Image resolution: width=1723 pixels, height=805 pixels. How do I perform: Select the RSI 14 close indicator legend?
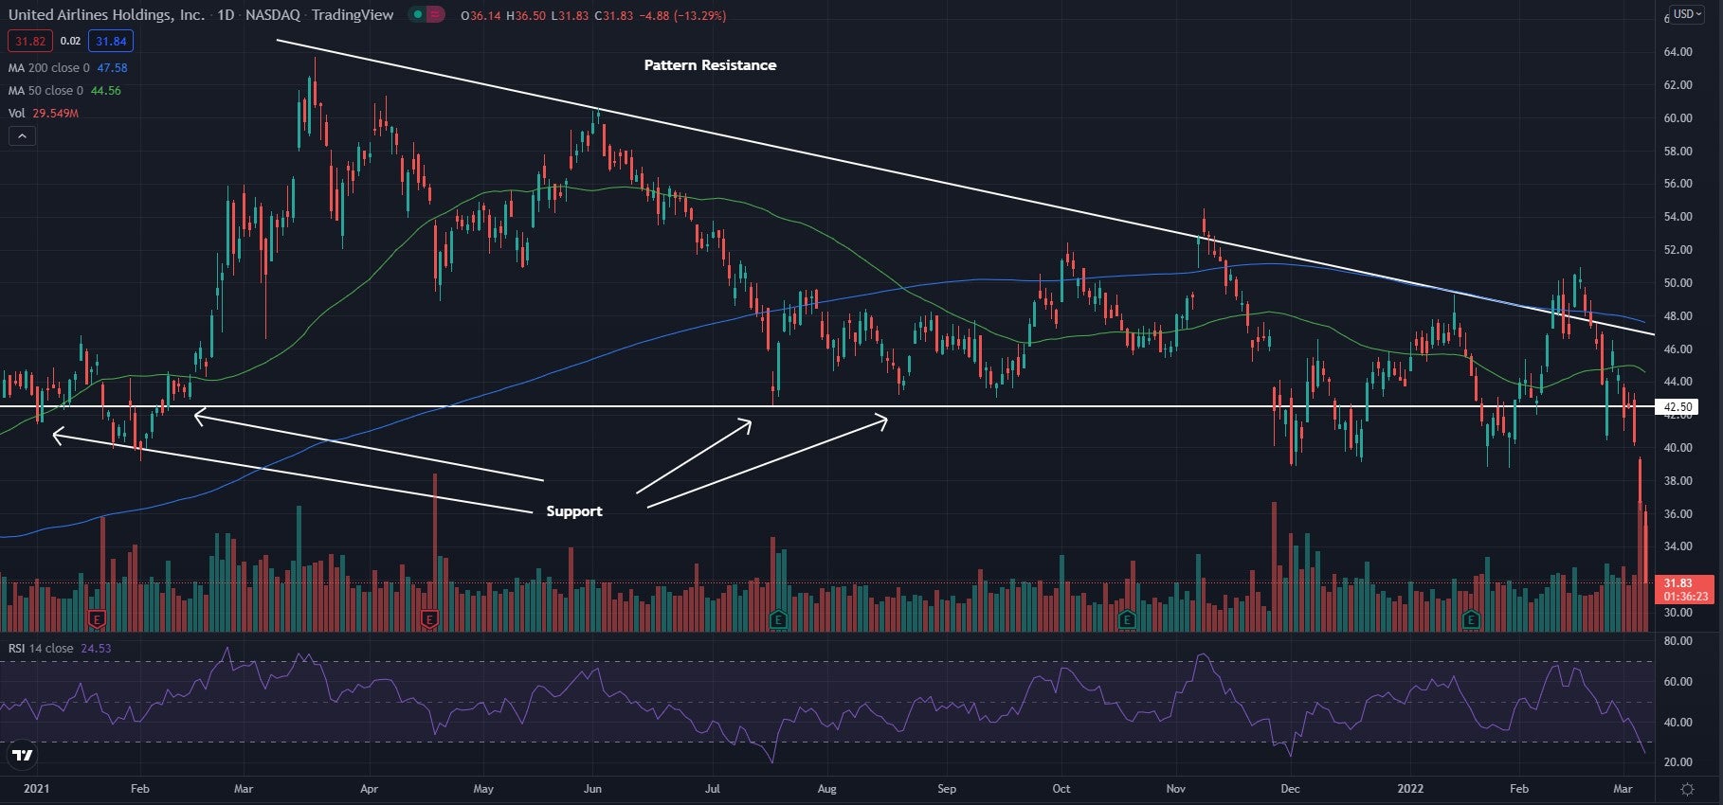(x=41, y=649)
